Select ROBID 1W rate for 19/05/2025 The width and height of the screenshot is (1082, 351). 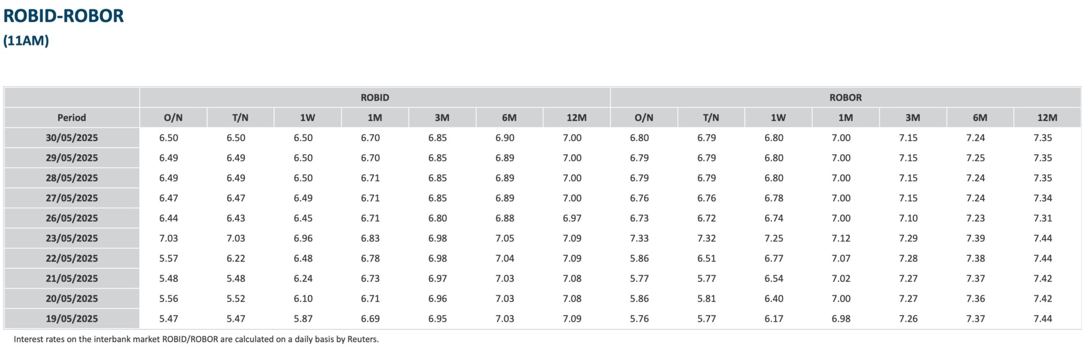click(303, 318)
